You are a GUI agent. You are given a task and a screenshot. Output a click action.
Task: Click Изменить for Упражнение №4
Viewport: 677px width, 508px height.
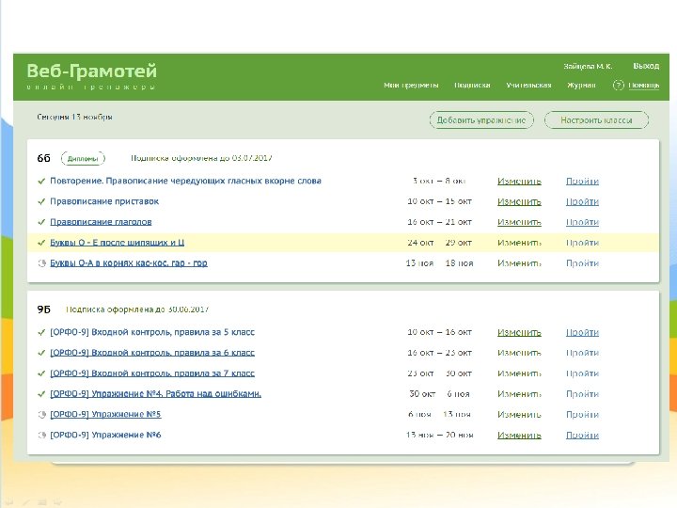(519, 394)
